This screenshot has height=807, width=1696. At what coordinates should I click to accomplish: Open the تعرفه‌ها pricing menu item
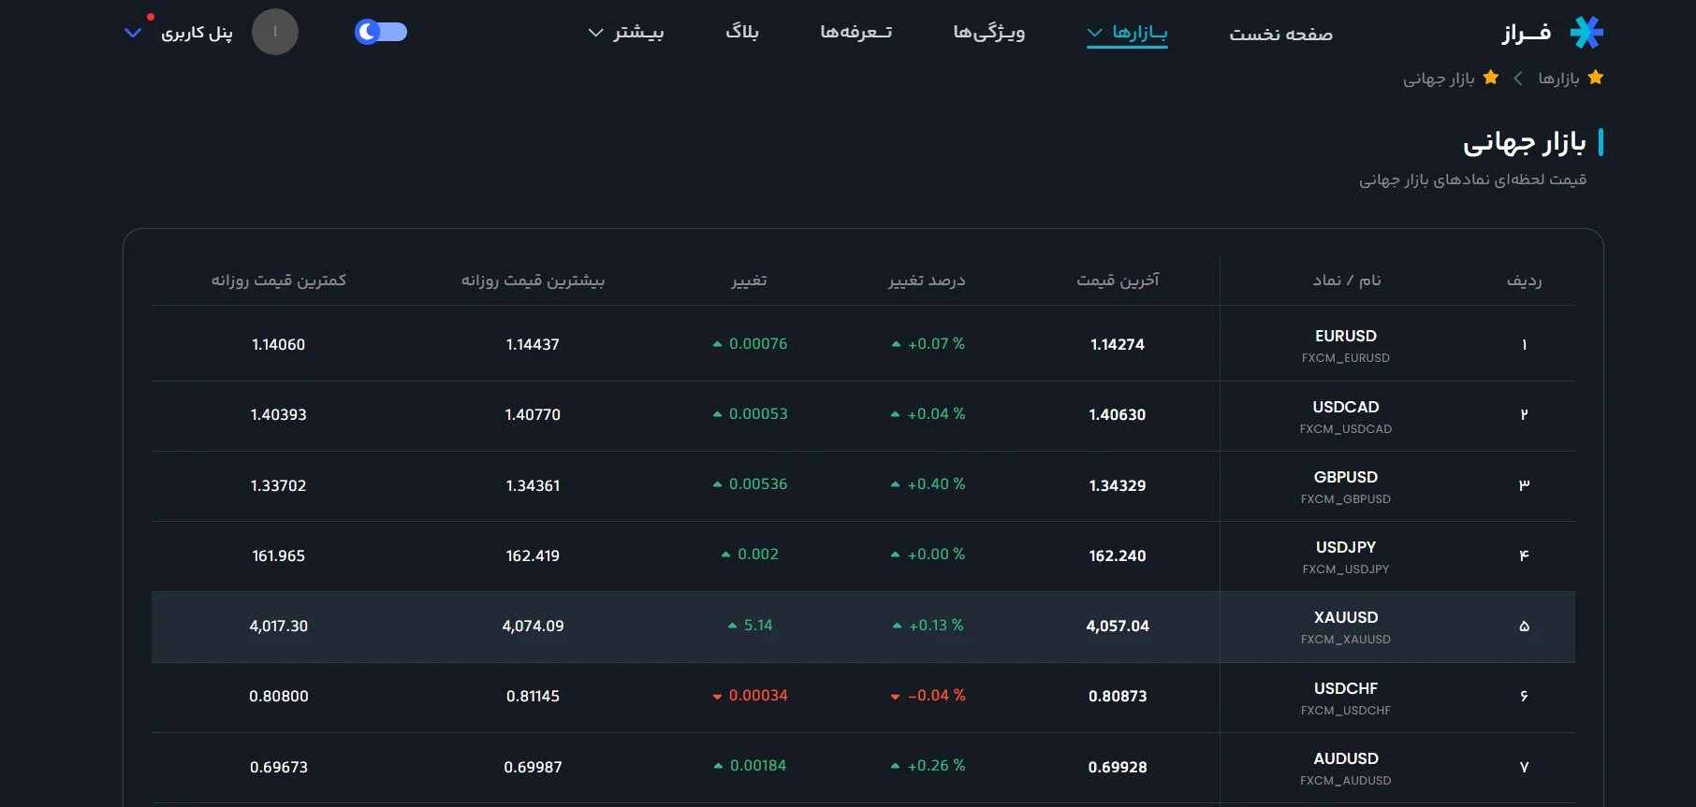[856, 33]
